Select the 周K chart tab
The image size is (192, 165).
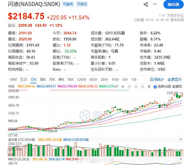point(43,79)
